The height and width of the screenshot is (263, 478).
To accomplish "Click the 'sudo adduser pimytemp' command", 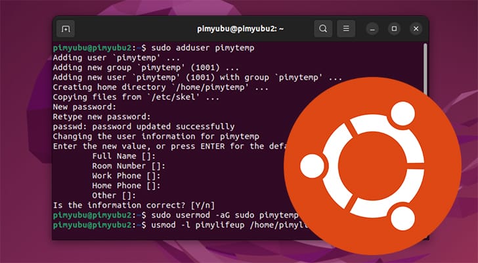I will pos(203,48).
